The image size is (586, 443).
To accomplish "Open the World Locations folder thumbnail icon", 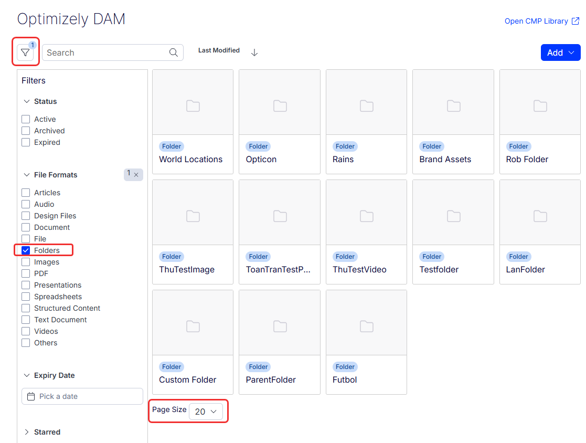I will (x=193, y=106).
